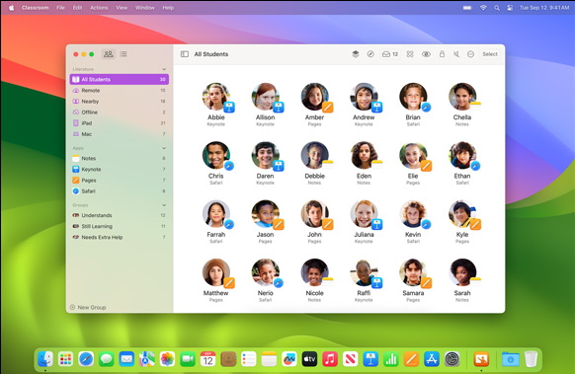Click the Select button
Image resolution: width=575 pixels, height=374 pixels.
pos(490,54)
